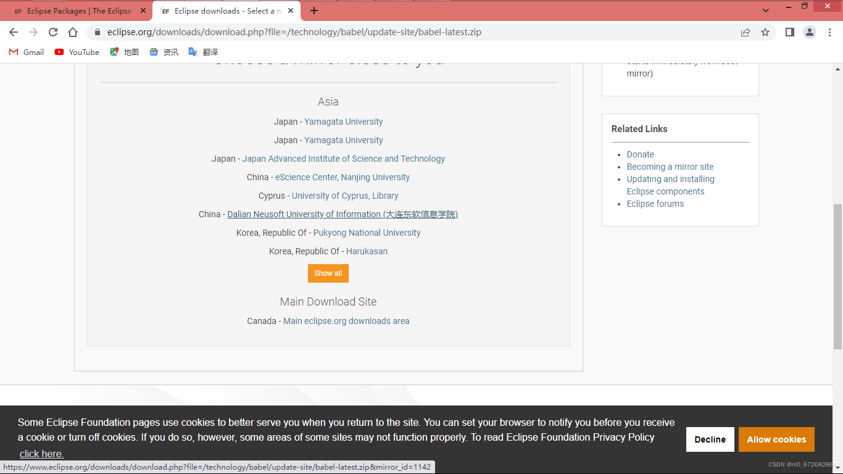The width and height of the screenshot is (843, 474).
Task: Click the Asia region heading
Action: (x=328, y=102)
